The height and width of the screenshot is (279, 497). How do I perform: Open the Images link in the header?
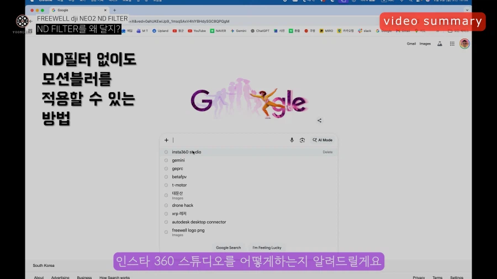[425, 44]
